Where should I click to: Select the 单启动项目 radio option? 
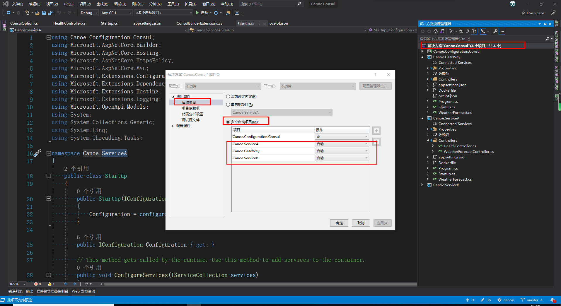pos(228,105)
